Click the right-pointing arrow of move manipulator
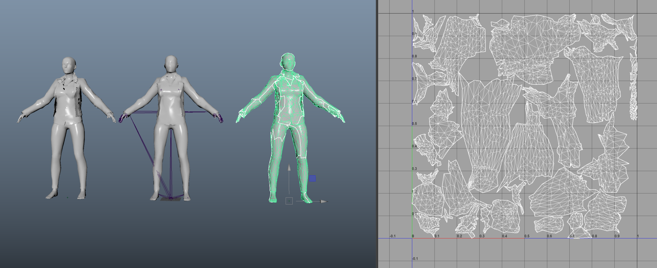 click(324, 201)
